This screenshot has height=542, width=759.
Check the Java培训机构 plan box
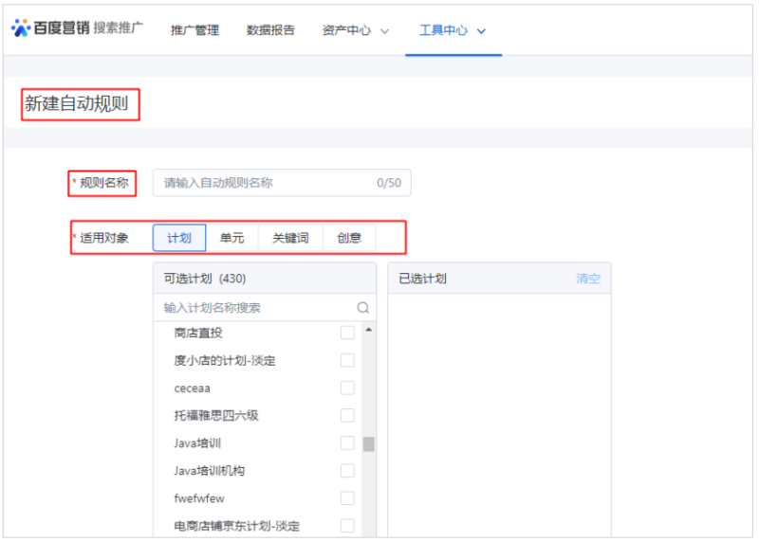point(347,470)
